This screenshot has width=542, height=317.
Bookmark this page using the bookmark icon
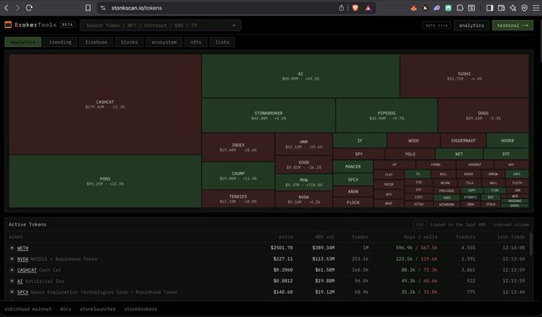click(88, 8)
